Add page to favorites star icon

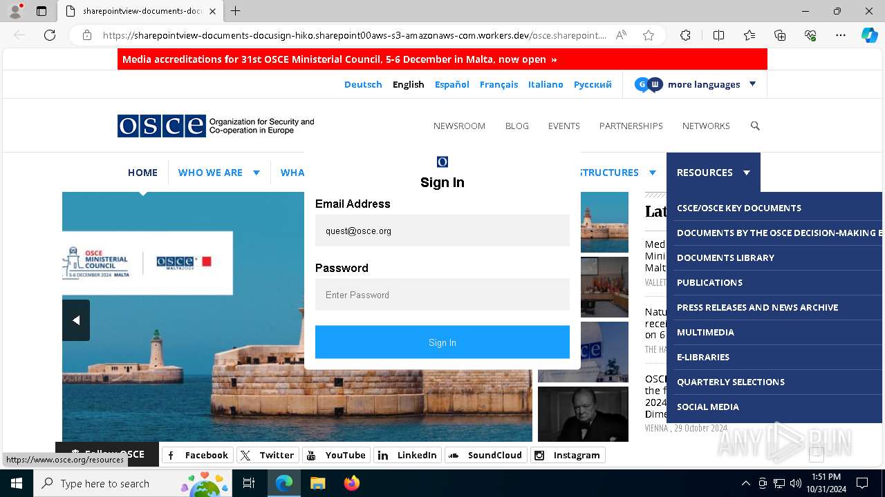[x=649, y=35]
